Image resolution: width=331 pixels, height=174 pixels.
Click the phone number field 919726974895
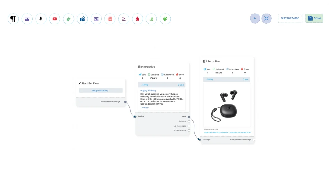tap(290, 18)
